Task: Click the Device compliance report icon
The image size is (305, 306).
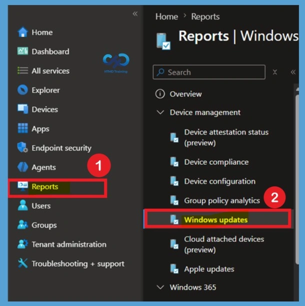Action: pos(174,162)
